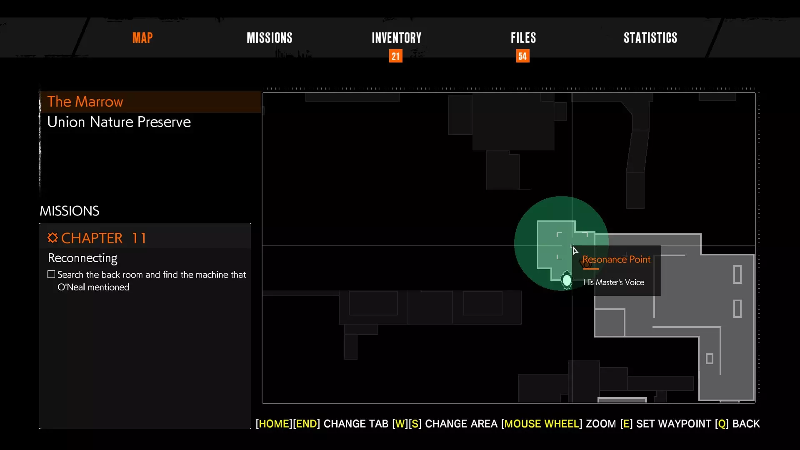Open the Missions tab
The image size is (800, 450).
click(x=269, y=38)
